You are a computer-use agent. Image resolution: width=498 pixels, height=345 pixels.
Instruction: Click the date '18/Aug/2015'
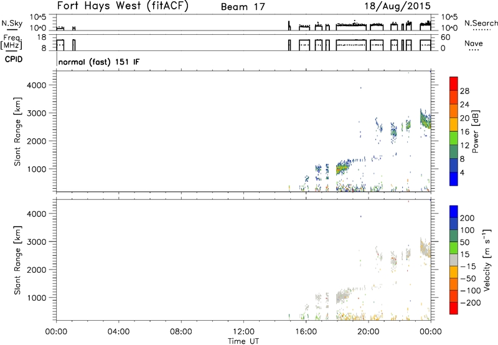pyautogui.click(x=397, y=6)
